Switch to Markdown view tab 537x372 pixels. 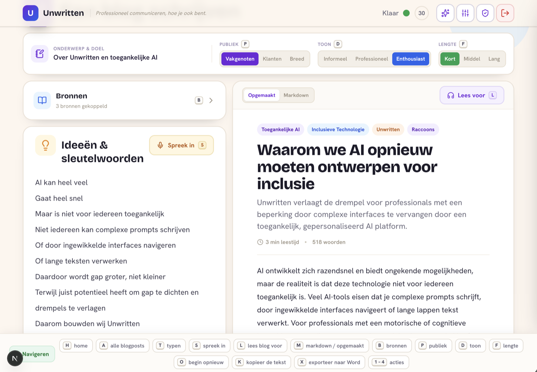click(x=296, y=95)
